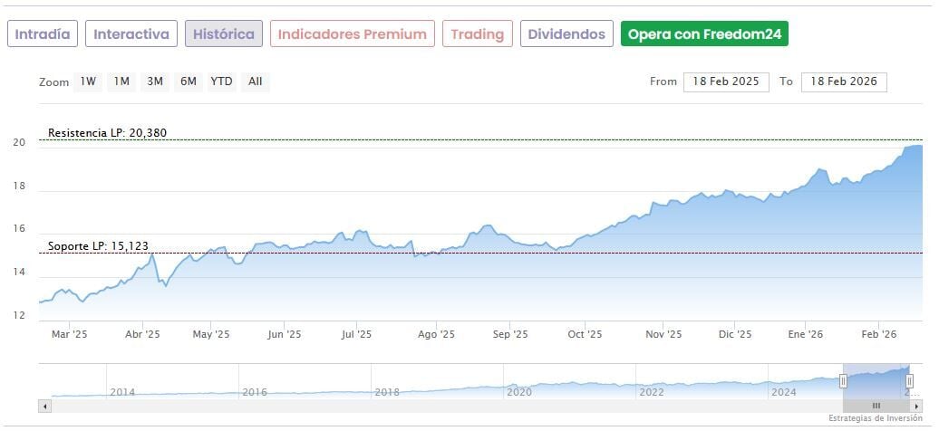Image resolution: width=939 pixels, height=431 pixels.
Task: Switch zoom to YTD
Action: [x=222, y=81]
